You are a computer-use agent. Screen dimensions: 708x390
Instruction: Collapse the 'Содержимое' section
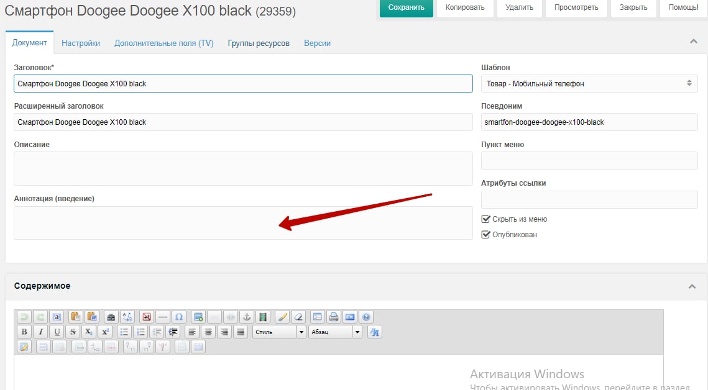tap(692, 286)
